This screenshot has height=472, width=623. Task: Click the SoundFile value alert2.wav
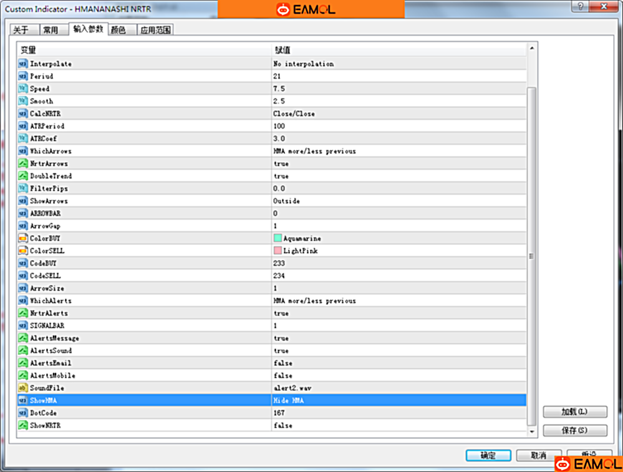292,388
